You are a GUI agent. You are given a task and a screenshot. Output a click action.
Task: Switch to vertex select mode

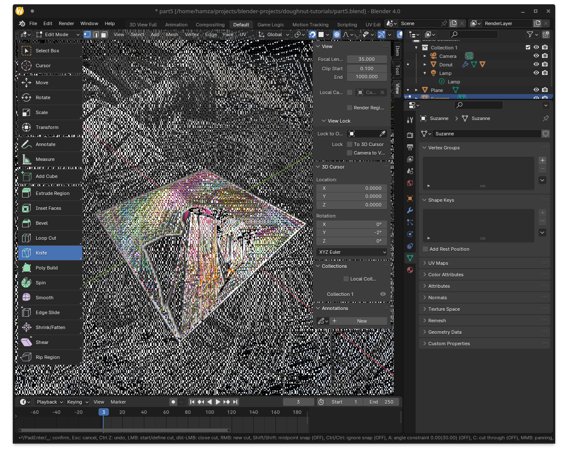(87, 34)
